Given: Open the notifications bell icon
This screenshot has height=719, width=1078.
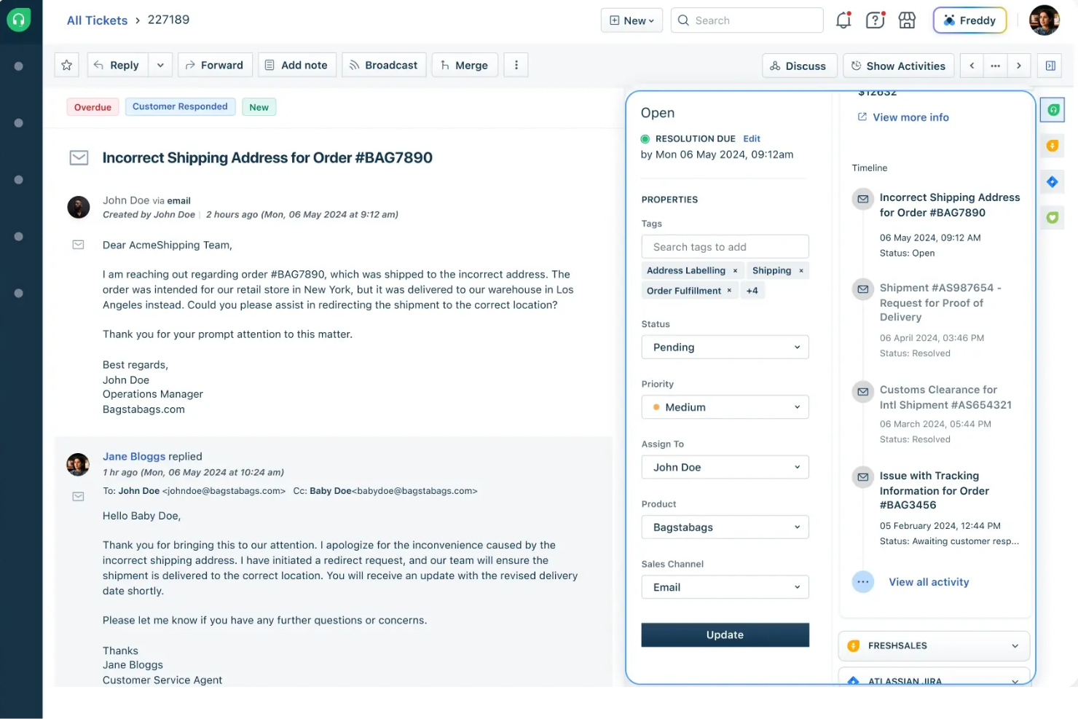Looking at the screenshot, I should [843, 20].
